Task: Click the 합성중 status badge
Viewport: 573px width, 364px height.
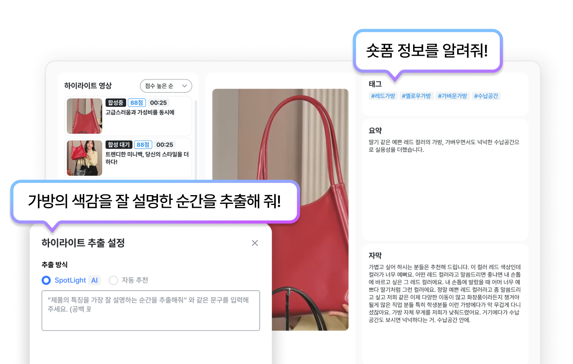Action: pos(115,103)
